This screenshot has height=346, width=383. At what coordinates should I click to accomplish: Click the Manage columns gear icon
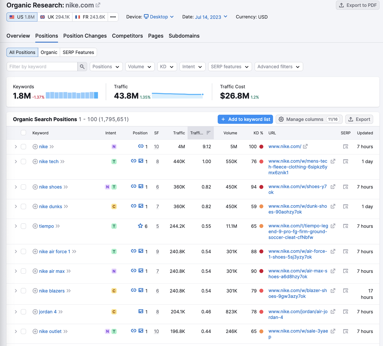click(x=281, y=119)
